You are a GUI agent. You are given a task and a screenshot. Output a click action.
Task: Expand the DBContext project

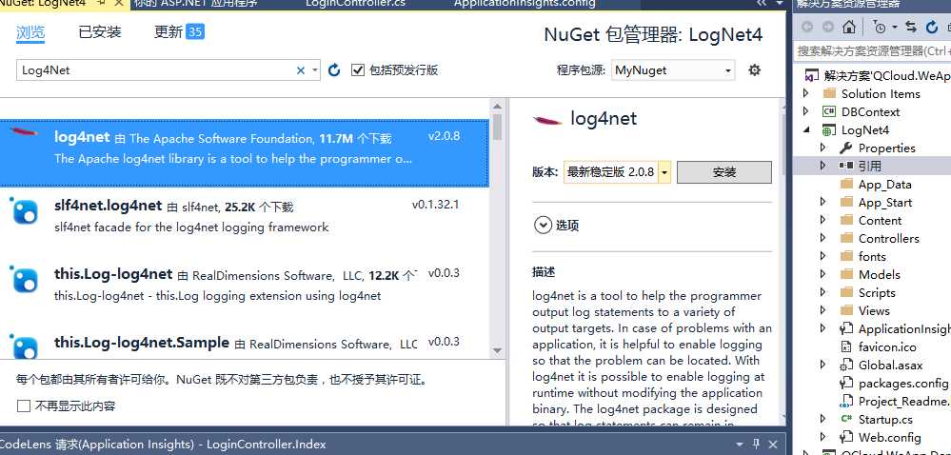(805, 111)
